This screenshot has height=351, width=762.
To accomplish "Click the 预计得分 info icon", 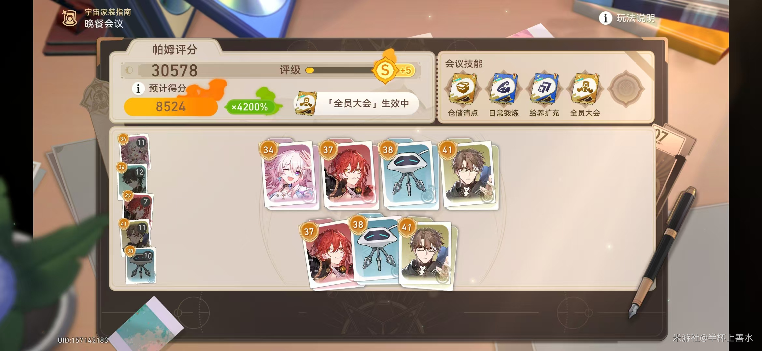I will coord(138,88).
